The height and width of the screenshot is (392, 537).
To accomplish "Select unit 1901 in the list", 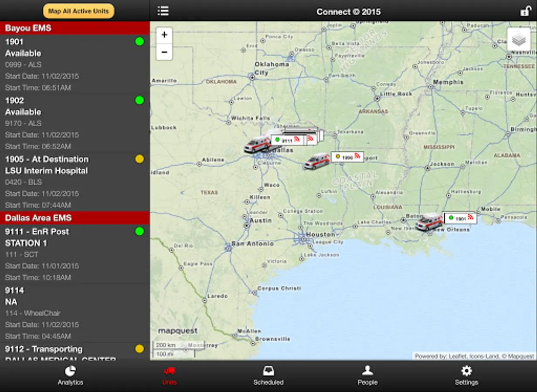I will [75, 65].
